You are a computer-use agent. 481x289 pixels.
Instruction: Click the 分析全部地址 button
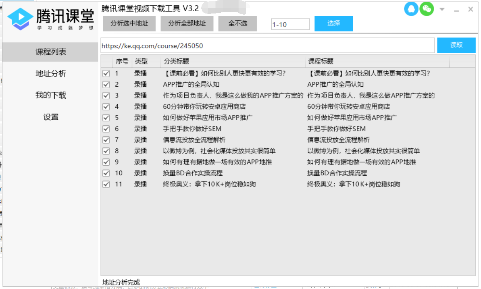187,24
